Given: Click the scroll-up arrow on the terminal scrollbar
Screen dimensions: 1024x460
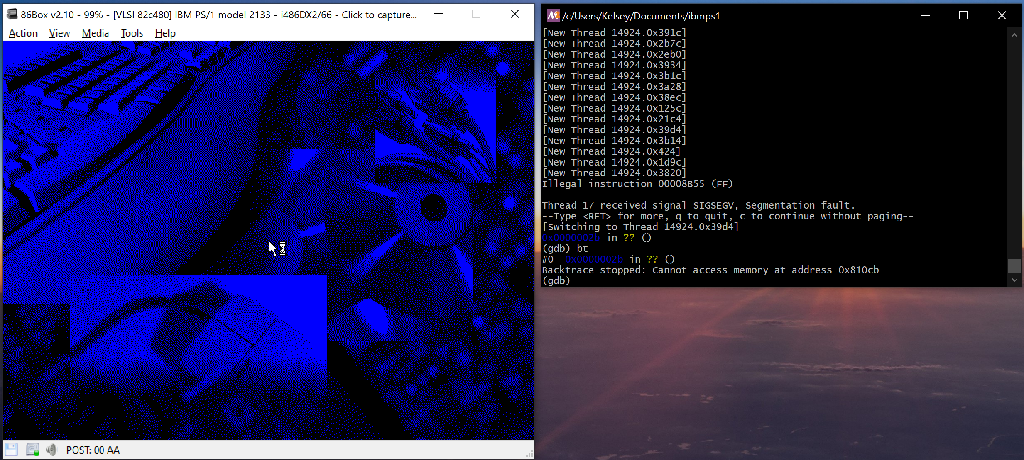Looking at the screenshot, I should click(1014, 35).
